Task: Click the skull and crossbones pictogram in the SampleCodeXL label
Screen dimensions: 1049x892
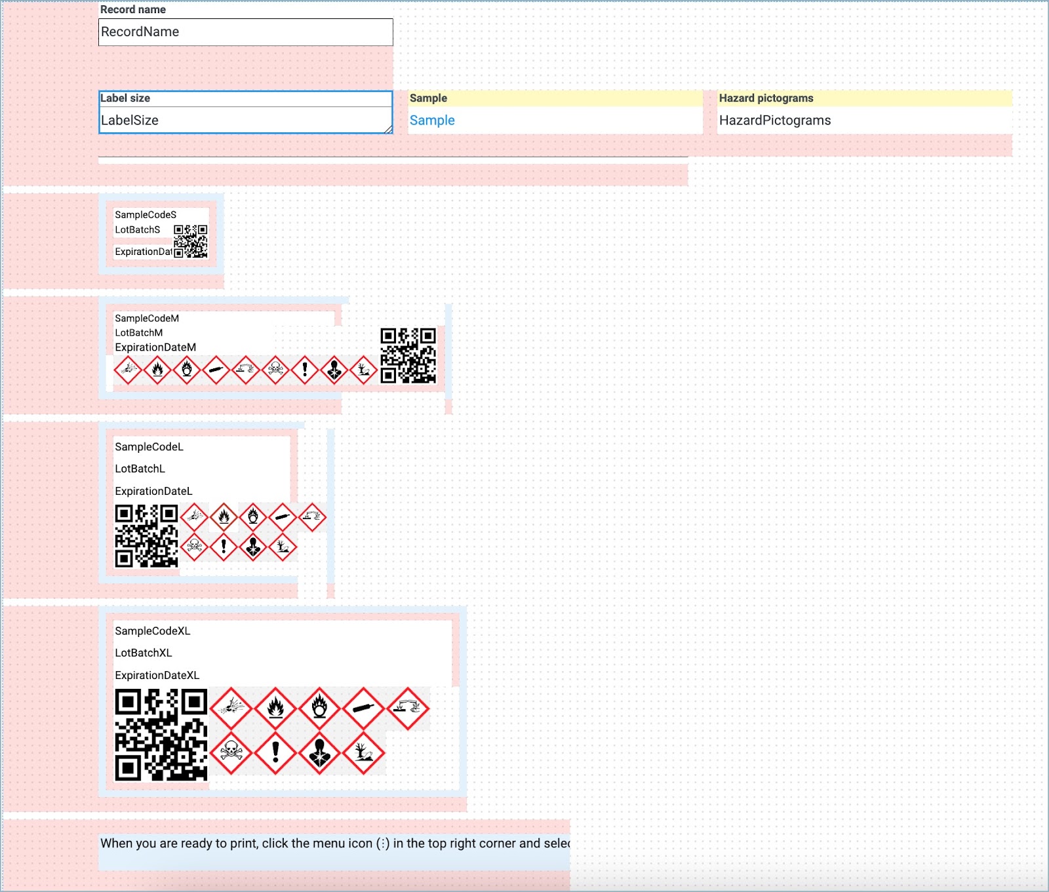Action: (x=231, y=753)
